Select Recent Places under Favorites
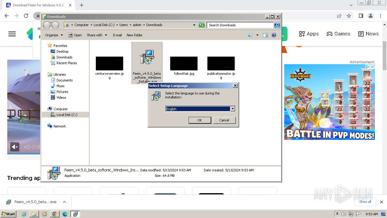Screen dimensions: 387x218 pyautogui.click(x=67, y=63)
